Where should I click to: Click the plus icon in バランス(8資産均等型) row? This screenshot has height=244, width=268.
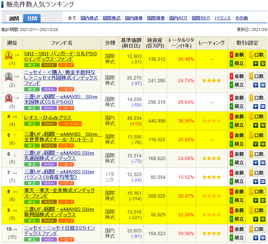(x=255, y=182)
